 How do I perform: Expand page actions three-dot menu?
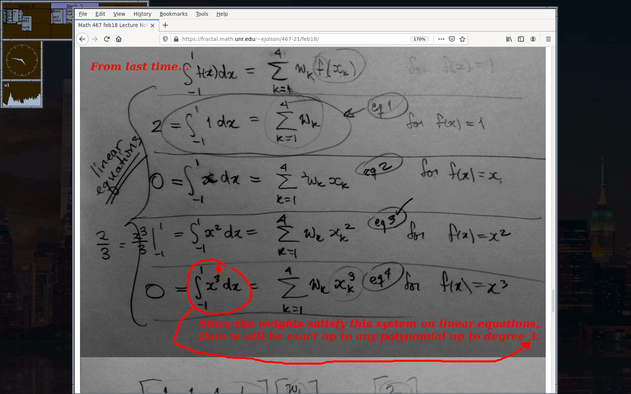[441, 39]
